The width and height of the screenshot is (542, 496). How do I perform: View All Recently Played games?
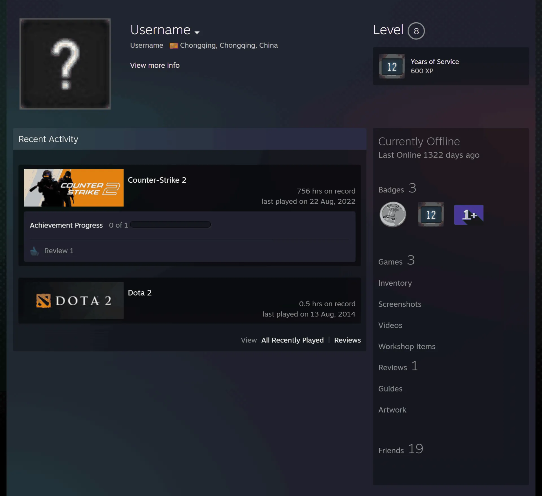pyautogui.click(x=292, y=340)
